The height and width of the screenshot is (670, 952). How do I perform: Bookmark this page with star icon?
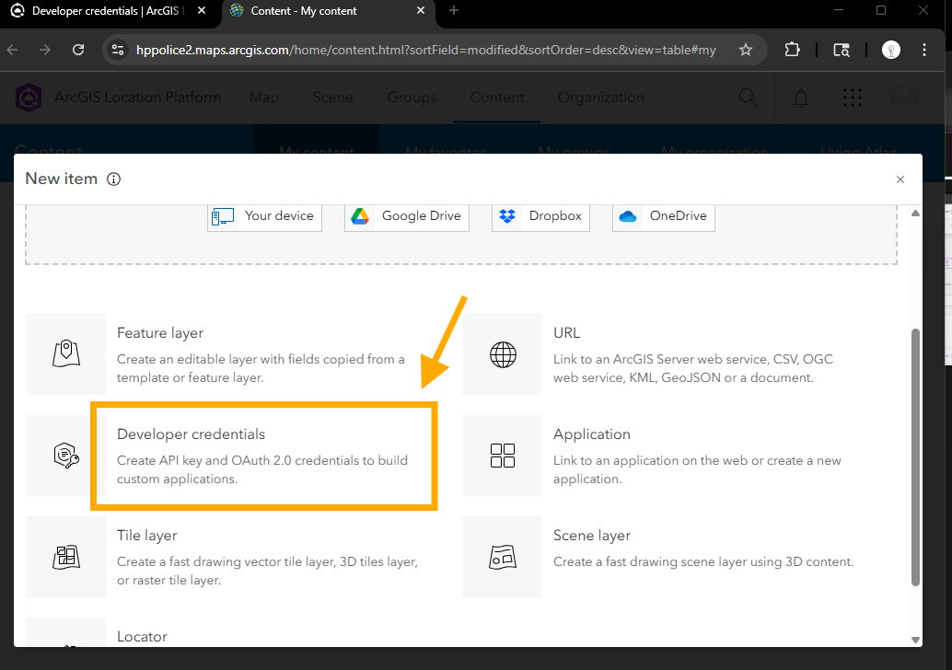(x=746, y=50)
